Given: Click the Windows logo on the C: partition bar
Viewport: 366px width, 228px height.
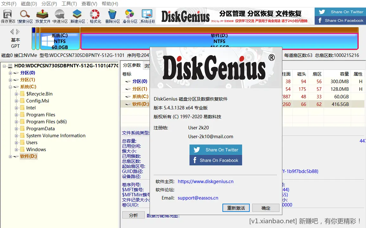Looking at the screenshot, I should 48,41.
